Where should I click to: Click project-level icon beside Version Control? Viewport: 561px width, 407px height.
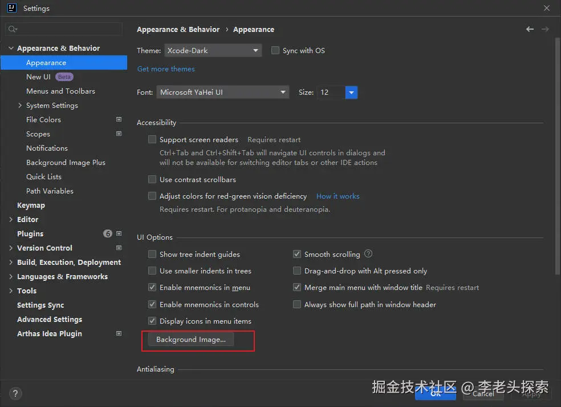pyautogui.click(x=119, y=248)
